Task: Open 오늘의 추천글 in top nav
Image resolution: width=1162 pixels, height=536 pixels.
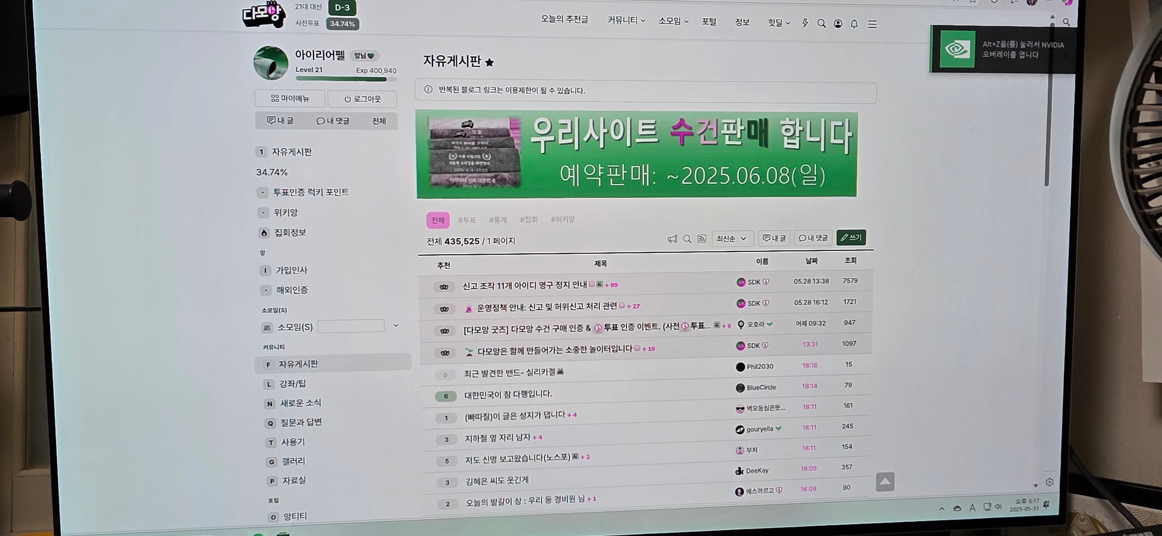Action: tap(564, 19)
